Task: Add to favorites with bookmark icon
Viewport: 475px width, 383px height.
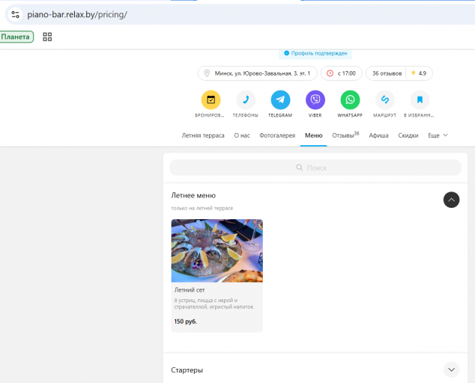Action: (420, 99)
